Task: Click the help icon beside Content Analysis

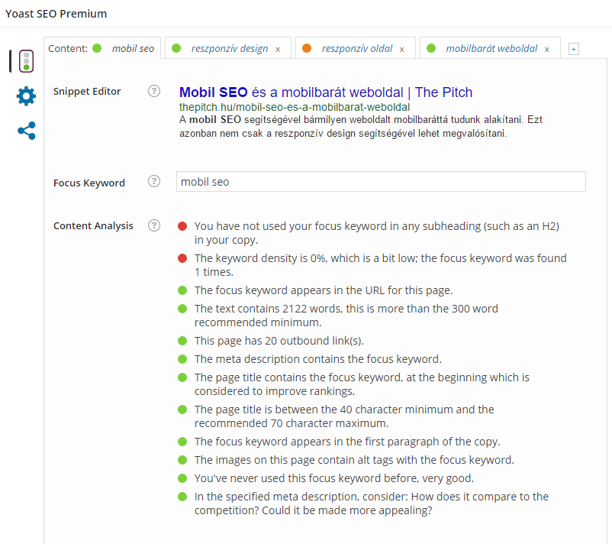Action: click(x=154, y=225)
